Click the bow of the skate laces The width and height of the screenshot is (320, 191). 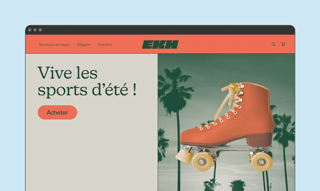[232, 88]
